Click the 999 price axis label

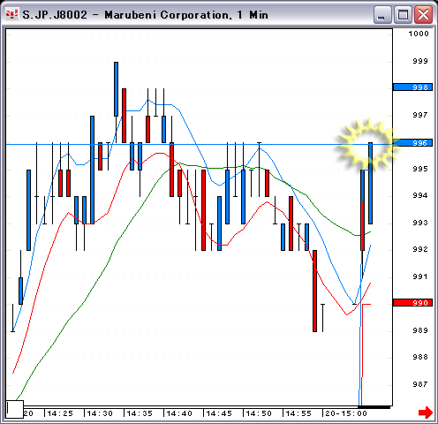coord(420,61)
